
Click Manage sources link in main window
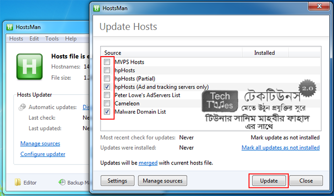pyautogui.click(x=40, y=144)
